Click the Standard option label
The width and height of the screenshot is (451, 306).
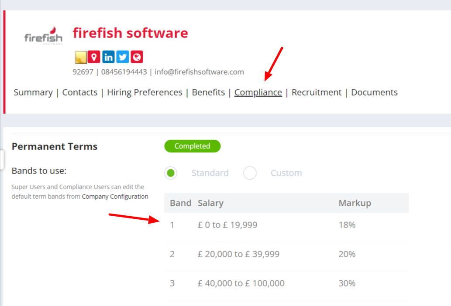[x=210, y=173]
